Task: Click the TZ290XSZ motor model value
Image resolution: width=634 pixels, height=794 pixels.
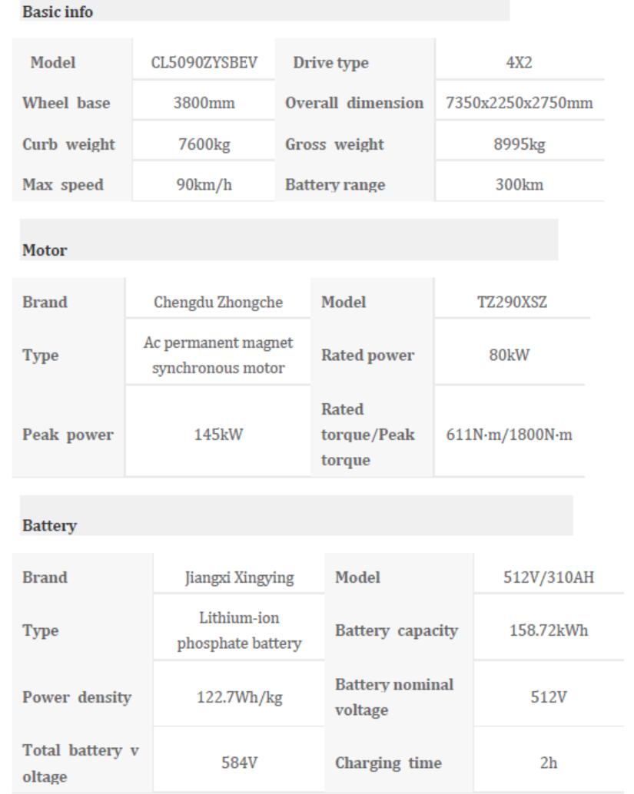Action: (x=513, y=303)
